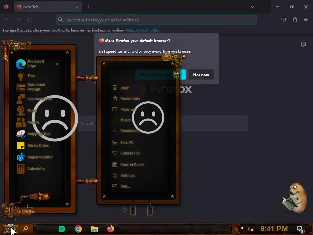Open green notes app on taskbar
The height and width of the screenshot is (235, 313).
coord(62,229)
